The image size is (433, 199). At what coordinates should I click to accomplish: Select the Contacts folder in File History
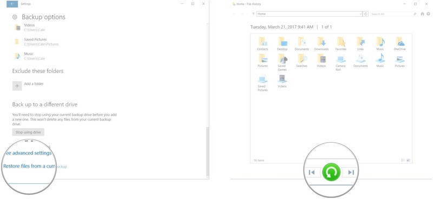click(x=263, y=44)
